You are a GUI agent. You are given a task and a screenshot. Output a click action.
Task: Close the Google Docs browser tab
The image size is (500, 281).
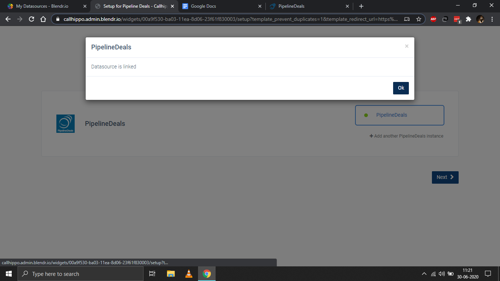[x=260, y=6]
